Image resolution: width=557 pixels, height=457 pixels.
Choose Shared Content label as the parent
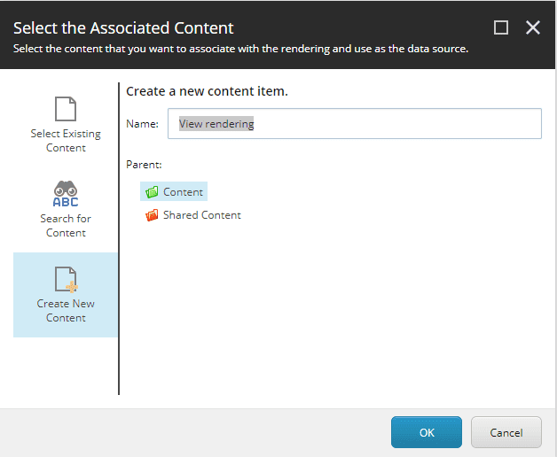pos(202,215)
